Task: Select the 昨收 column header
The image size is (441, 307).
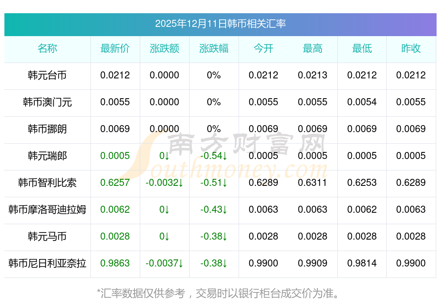Action: click(x=411, y=48)
